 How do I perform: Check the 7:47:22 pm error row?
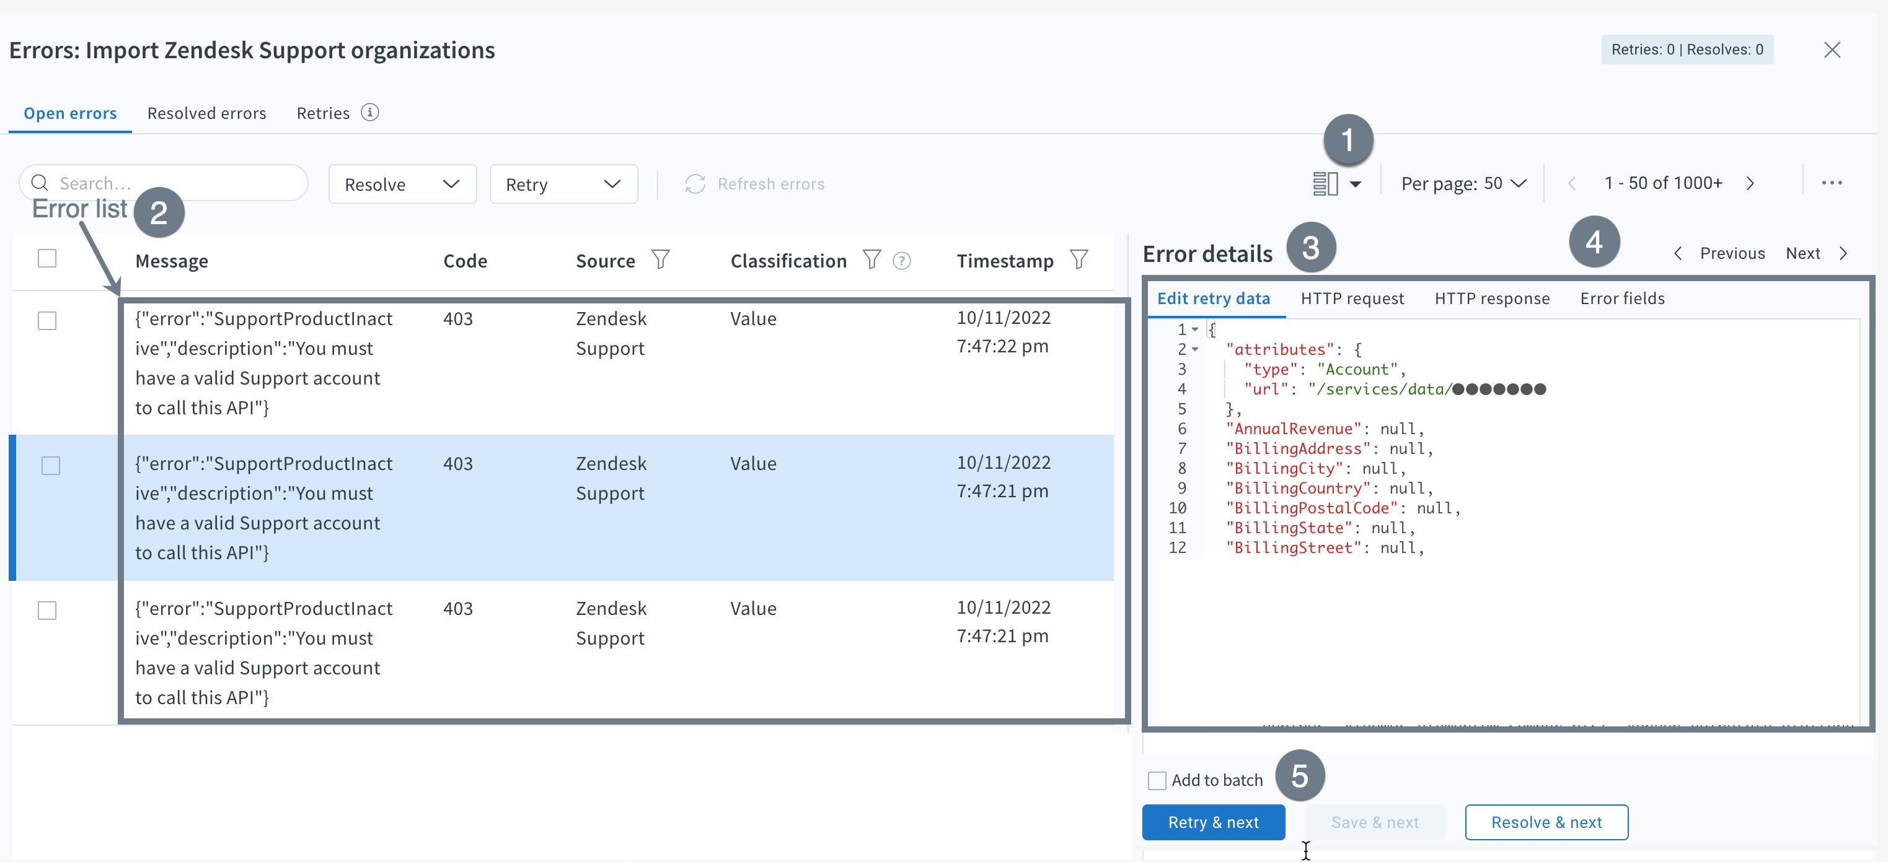47,321
